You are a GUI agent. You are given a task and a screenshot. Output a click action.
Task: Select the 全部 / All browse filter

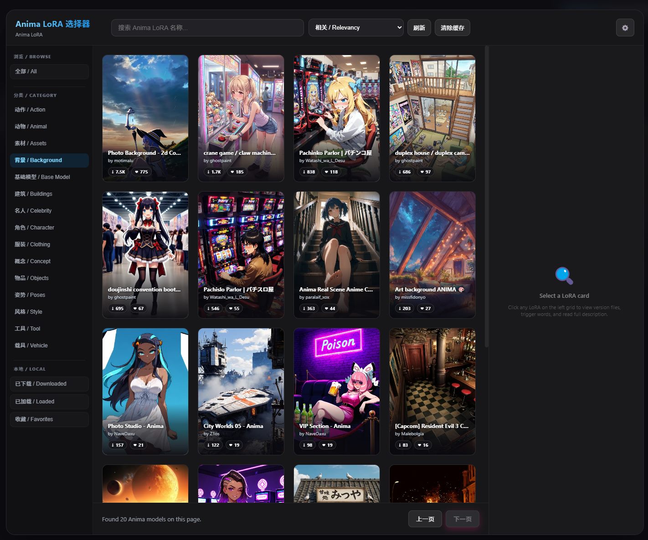pyautogui.click(x=49, y=71)
